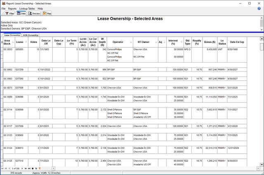The width and height of the screenshot is (264, 175).
Task: Select lease cell G37259
Action: 21,70
